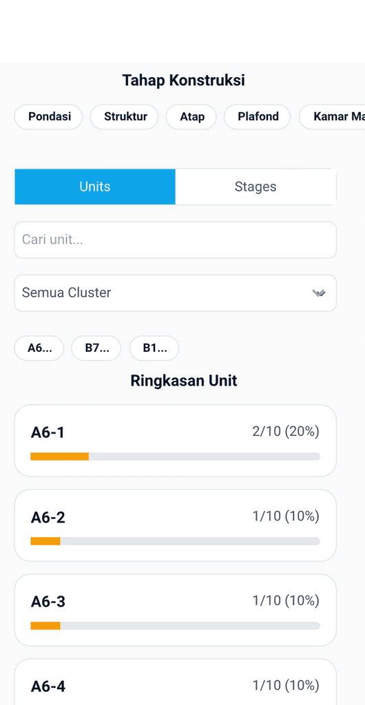
Task: Click the dropdown chevron icon in Semua Cluster
Action: click(x=319, y=293)
